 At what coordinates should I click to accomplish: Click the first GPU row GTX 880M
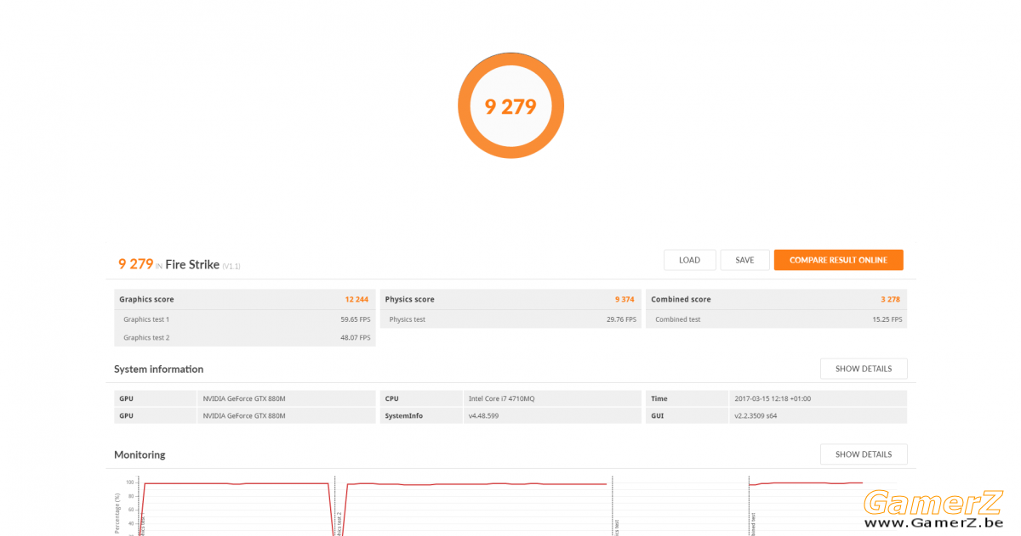click(x=245, y=398)
